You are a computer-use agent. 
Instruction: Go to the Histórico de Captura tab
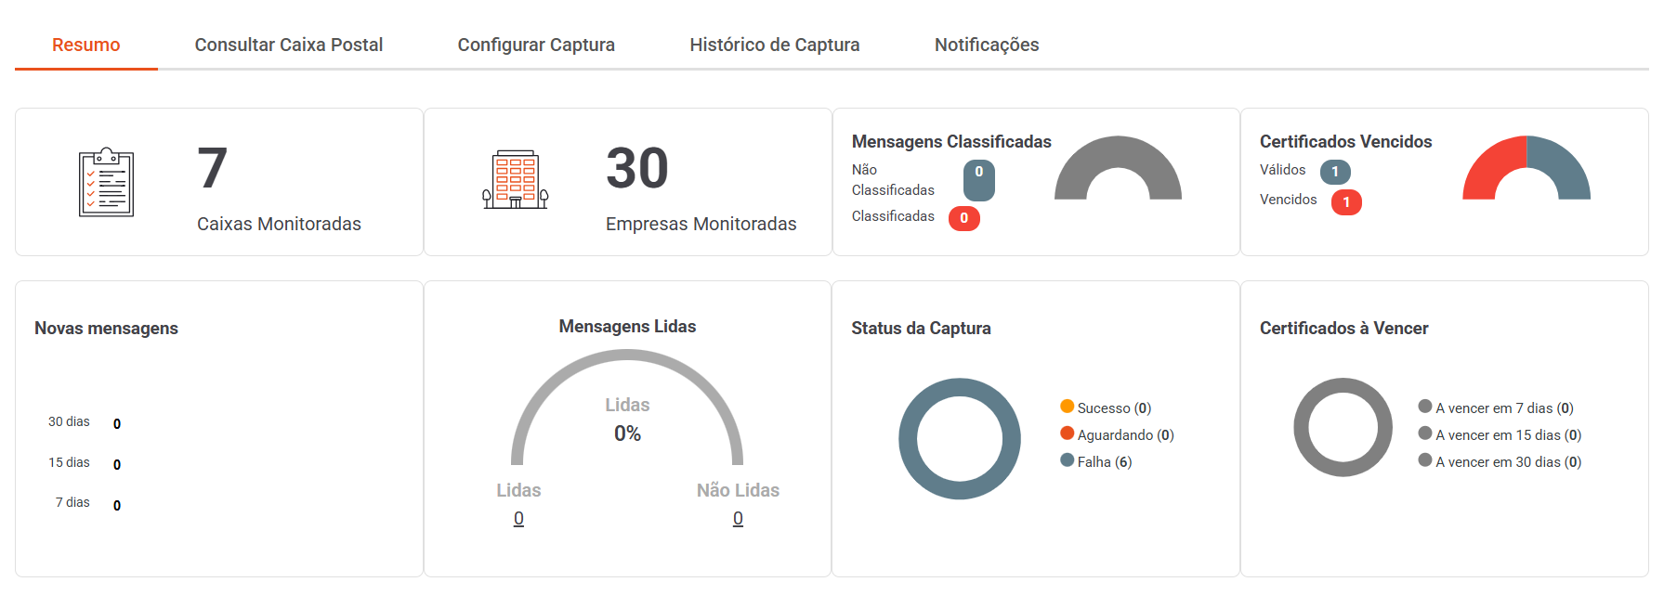point(775,45)
